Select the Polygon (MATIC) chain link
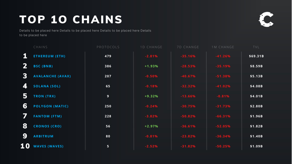292x164 pixels. click(51, 106)
